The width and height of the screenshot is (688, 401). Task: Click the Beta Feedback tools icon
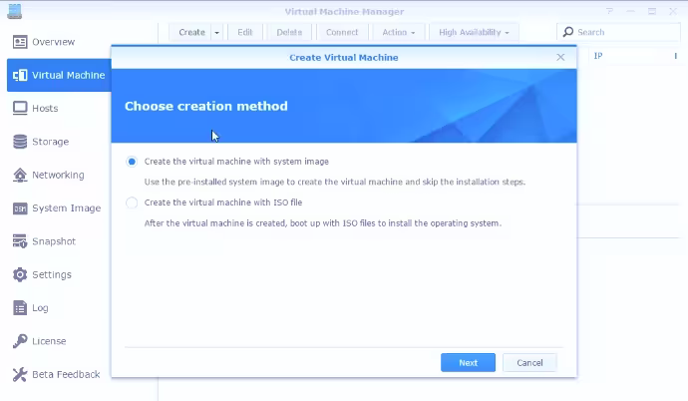(x=20, y=374)
